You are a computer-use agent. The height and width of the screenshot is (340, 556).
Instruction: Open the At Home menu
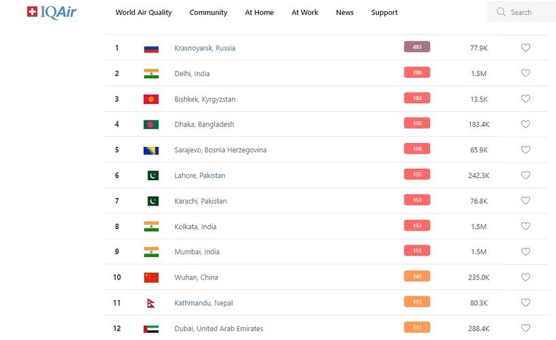259,12
